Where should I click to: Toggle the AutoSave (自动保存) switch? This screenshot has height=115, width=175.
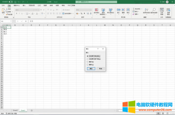(x=11, y=2)
